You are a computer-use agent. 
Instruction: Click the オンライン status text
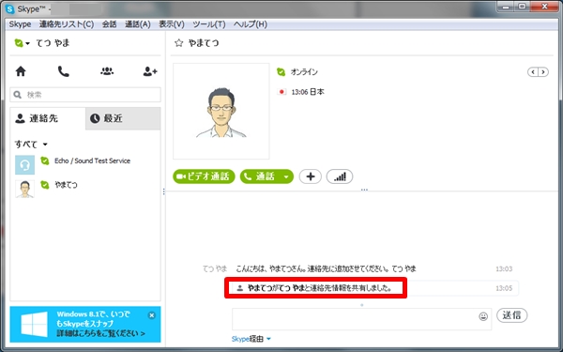click(x=304, y=72)
